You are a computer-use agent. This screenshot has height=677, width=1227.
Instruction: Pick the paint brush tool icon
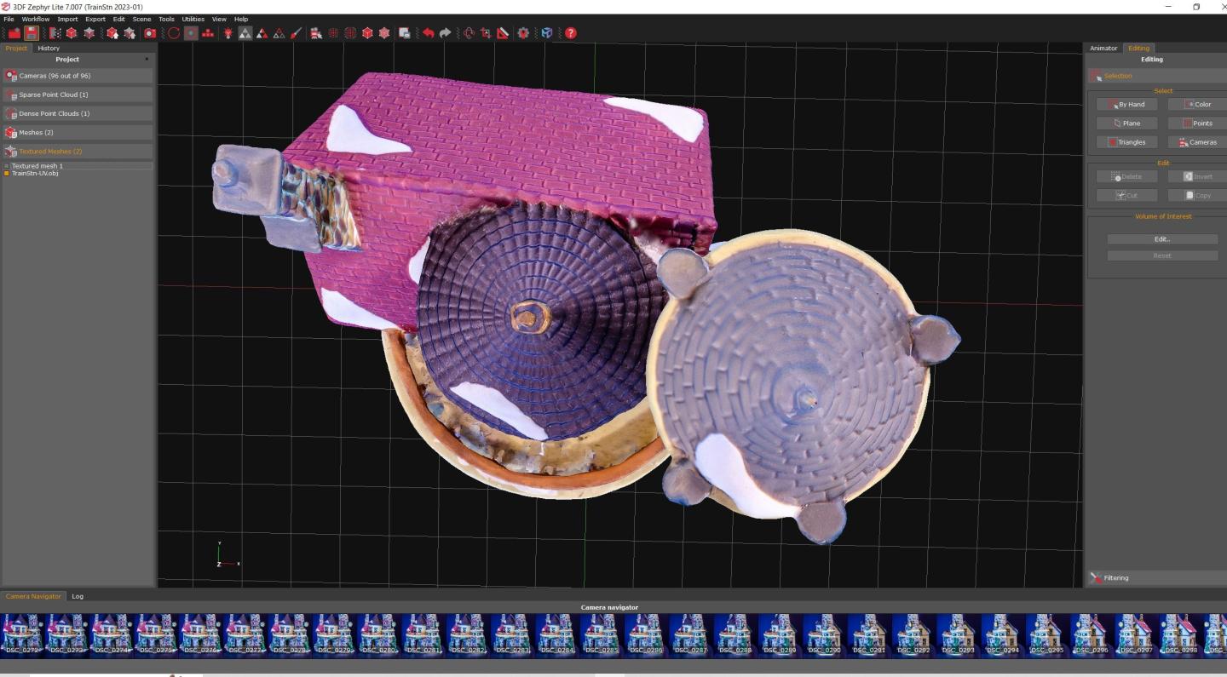point(295,33)
